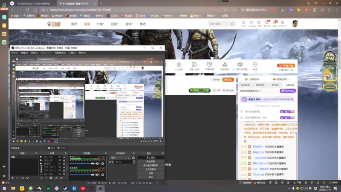Click 启动虚拟摄像机 button in OBS

(x=151, y=166)
